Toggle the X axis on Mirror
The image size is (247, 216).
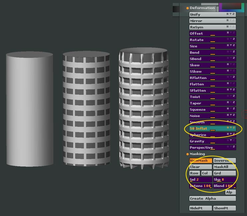pos(227,20)
